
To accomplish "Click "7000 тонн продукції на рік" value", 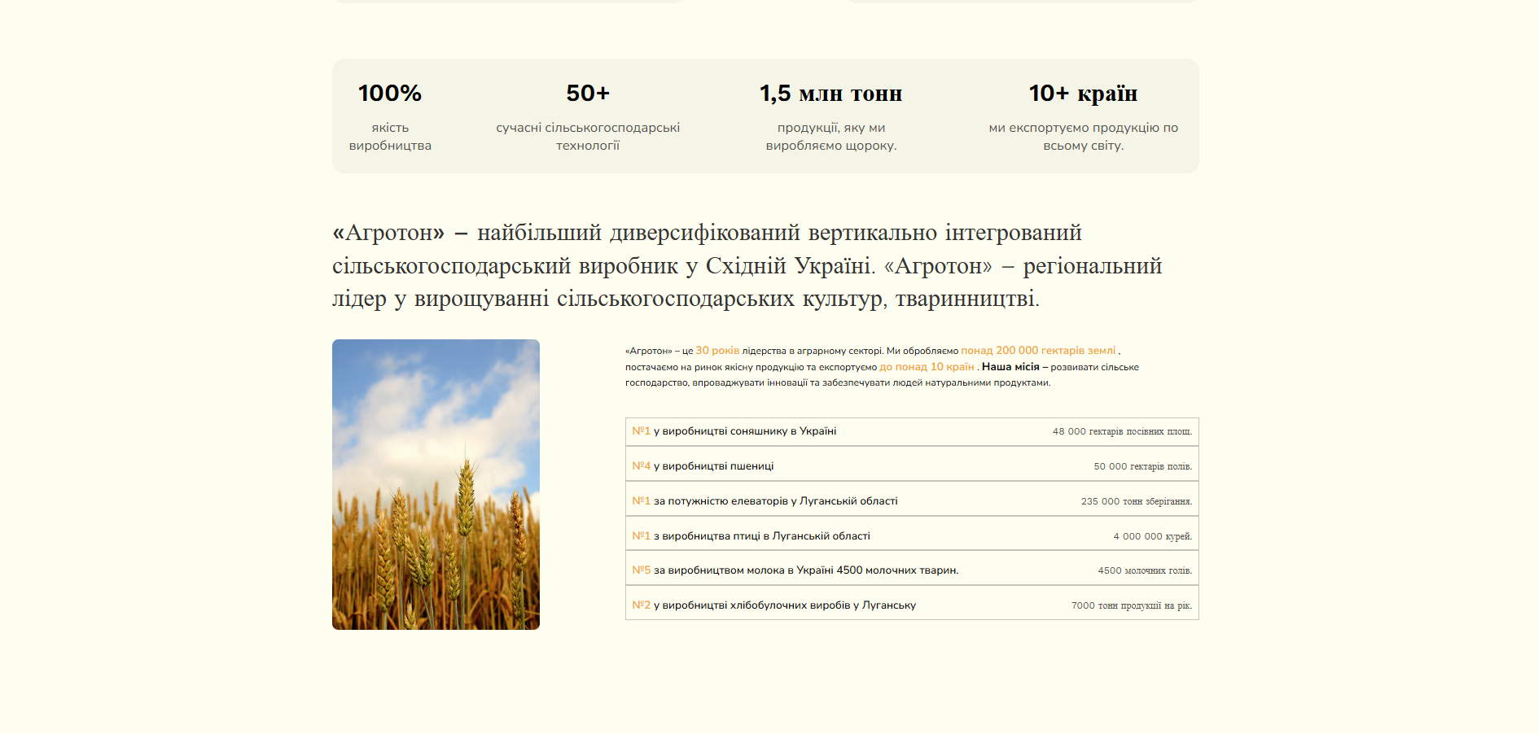I will [1132, 606].
